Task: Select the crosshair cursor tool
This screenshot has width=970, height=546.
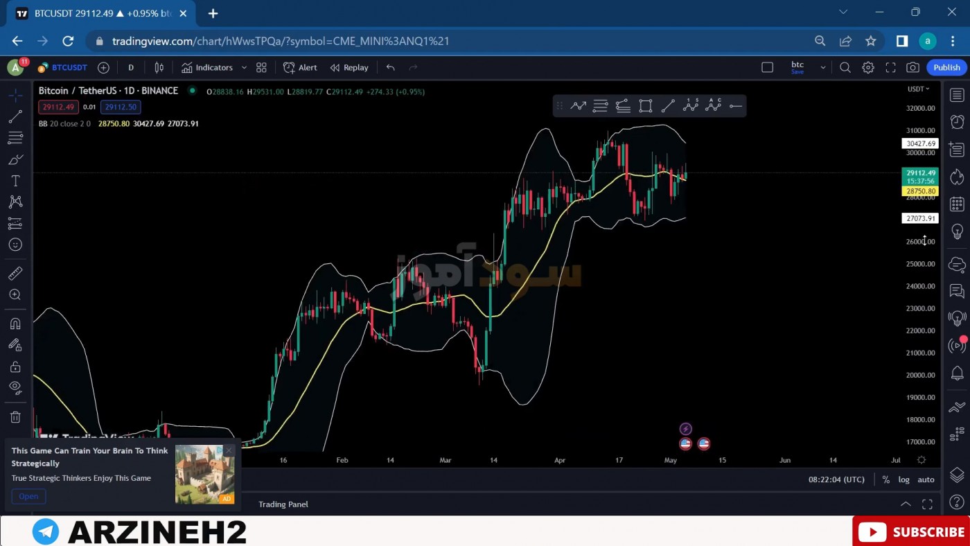Action: (x=15, y=95)
